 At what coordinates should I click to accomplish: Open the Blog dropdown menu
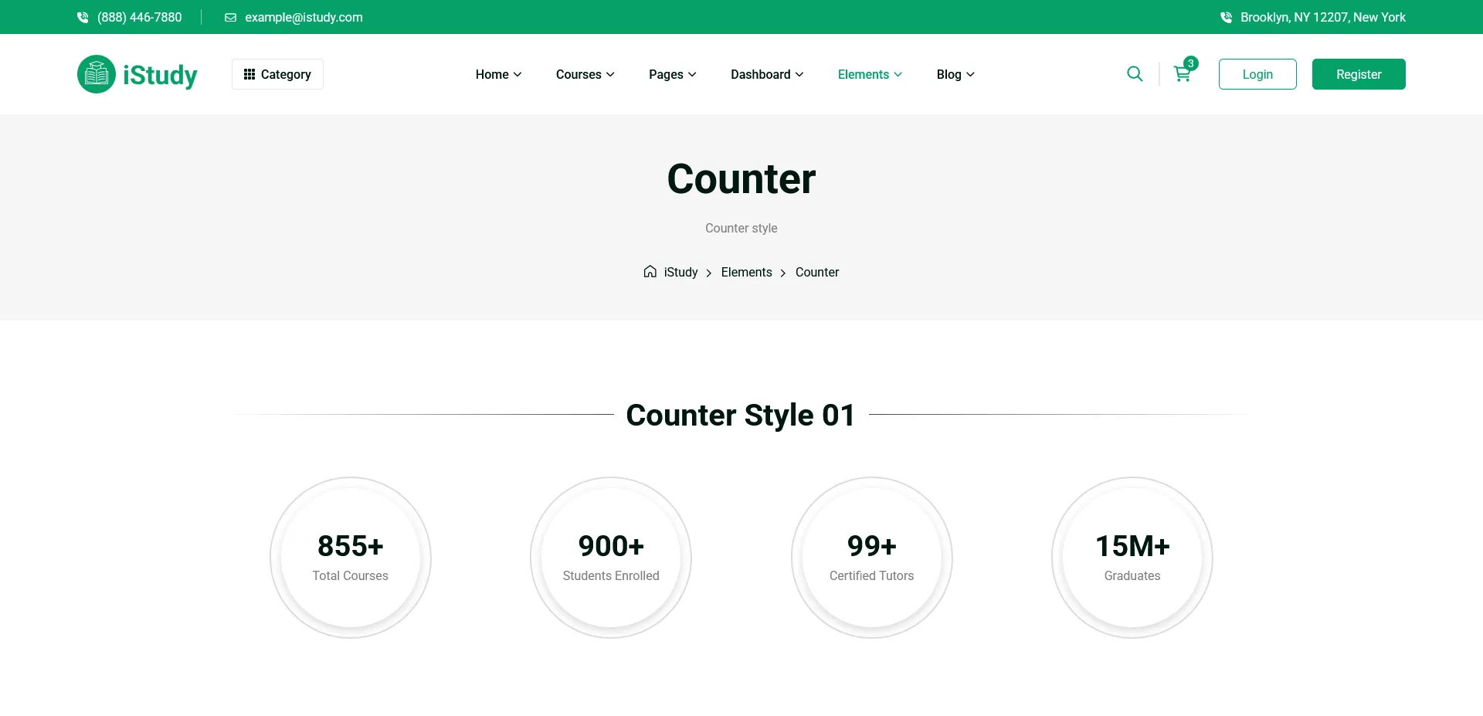[x=955, y=74]
